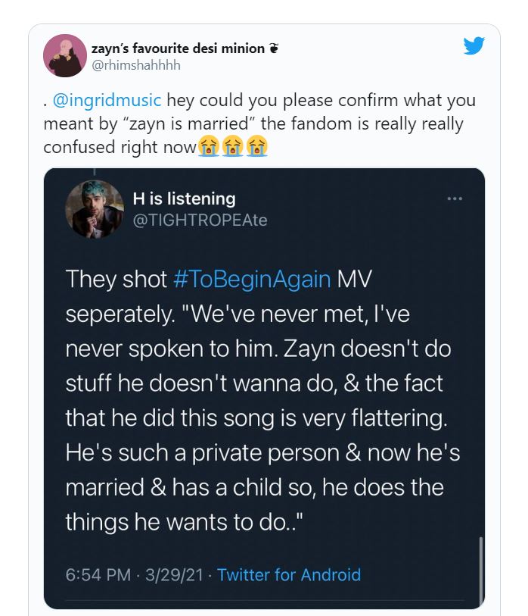Image resolution: width=528 pixels, height=616 pixels.
Task: Click the @TIGHTROPEAte handle
Action: [x=200, y=220]
